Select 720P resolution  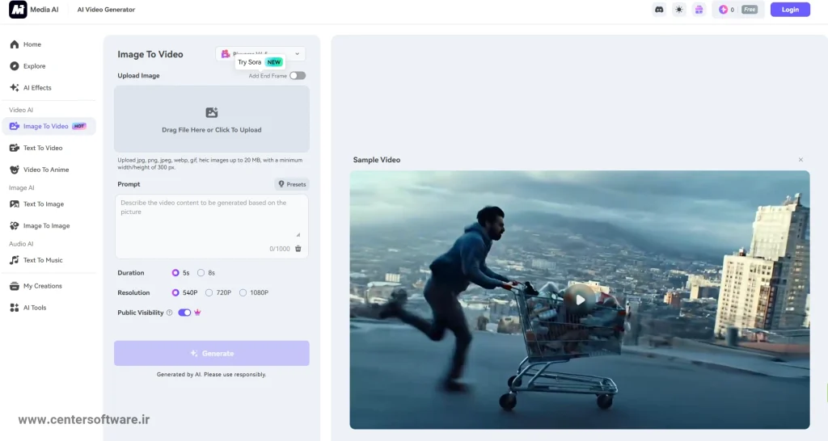point(218,292)
